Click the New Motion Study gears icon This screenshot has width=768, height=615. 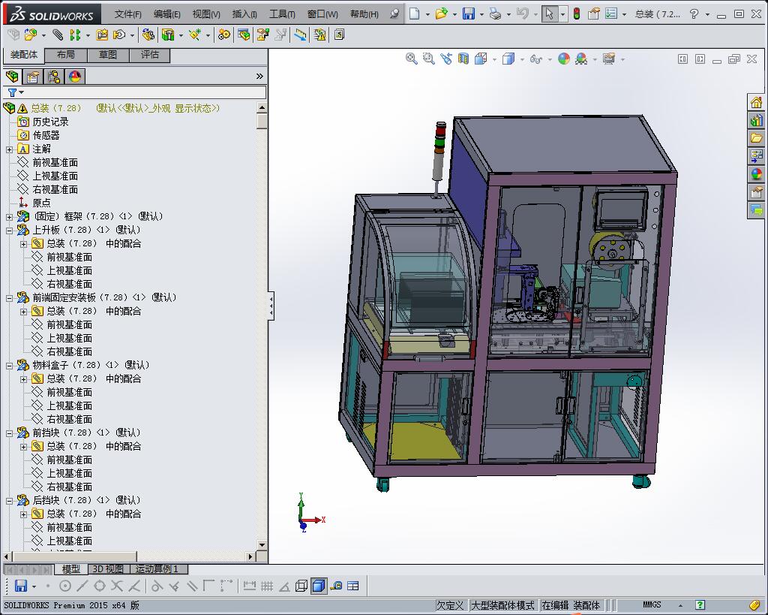click(x=223, y=35)
